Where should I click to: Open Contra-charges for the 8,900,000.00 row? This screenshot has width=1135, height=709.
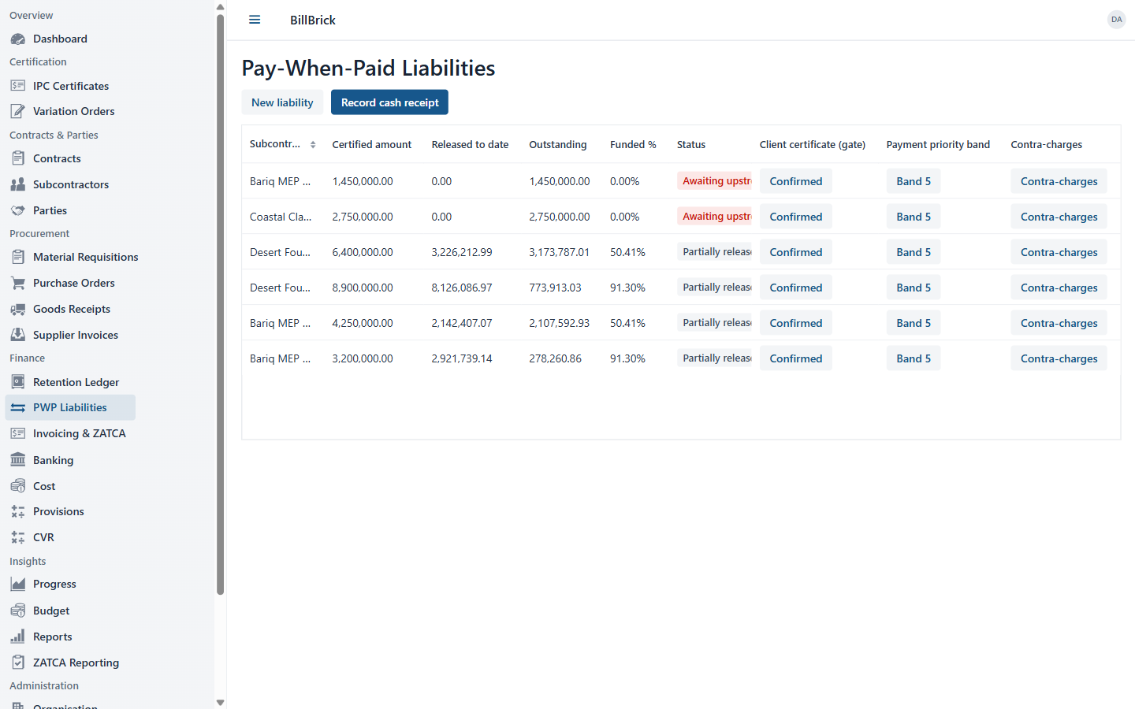pos(1059,288)
